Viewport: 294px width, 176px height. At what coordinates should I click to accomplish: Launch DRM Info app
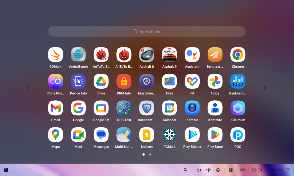(x=124, y=81)
